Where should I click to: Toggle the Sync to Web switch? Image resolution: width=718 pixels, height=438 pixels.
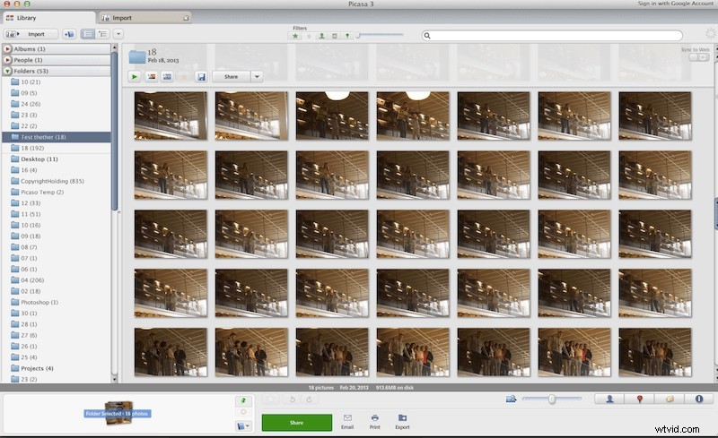pyautogui.click(x=699, y=57)
